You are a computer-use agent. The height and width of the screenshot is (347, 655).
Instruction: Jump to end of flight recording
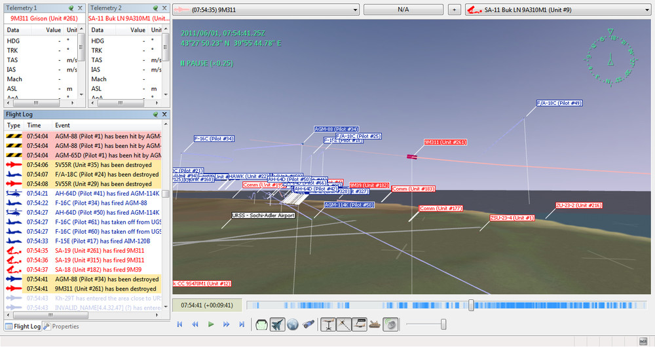[242, 324]
